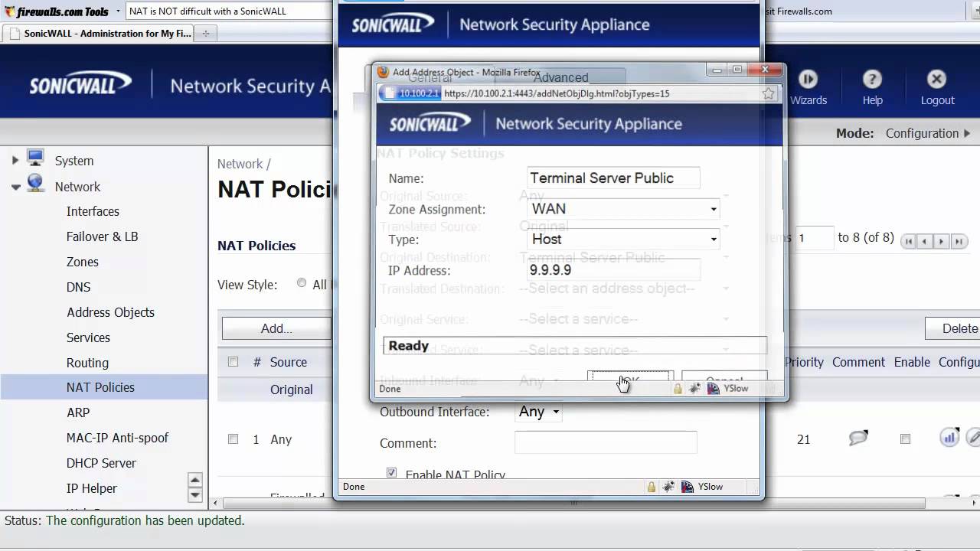Open new tab with plus button
980x551 pixels.
pos(206,34)
